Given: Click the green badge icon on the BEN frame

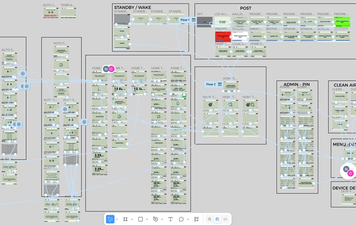Looking at the screenshot, I should tap(184, 95).
